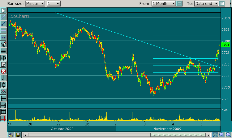Expand the From range dropdown
This screenshot has height=138, width=232.
click(164, 3)
